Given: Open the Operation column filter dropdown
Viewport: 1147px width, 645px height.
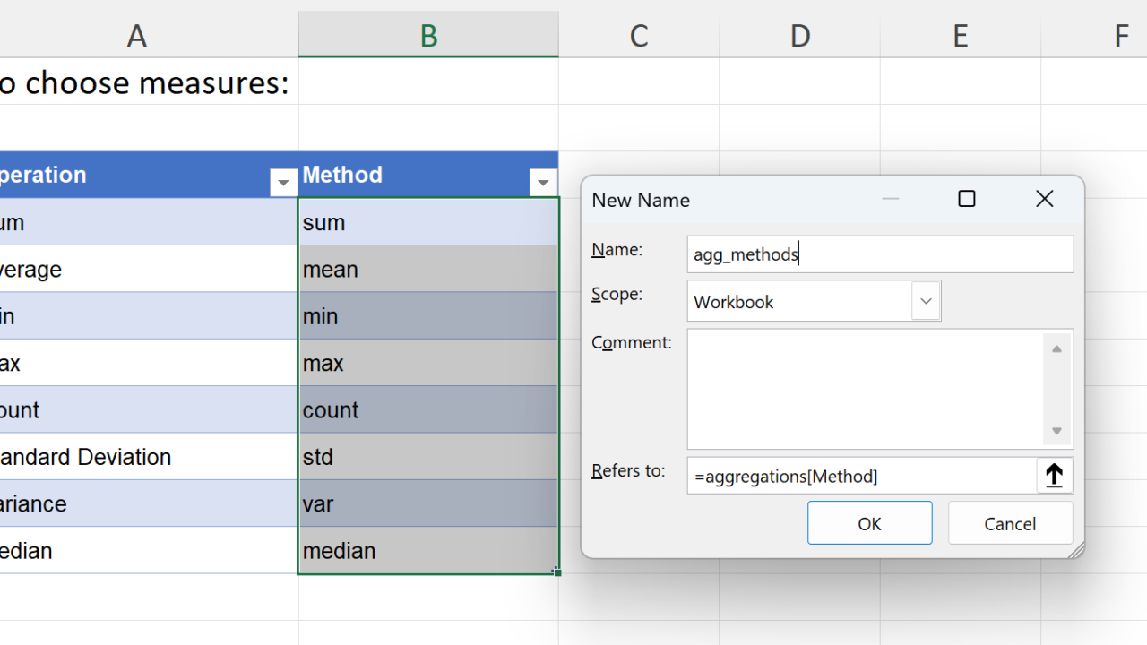Looking at the screenshot, I should pos(283,183).
